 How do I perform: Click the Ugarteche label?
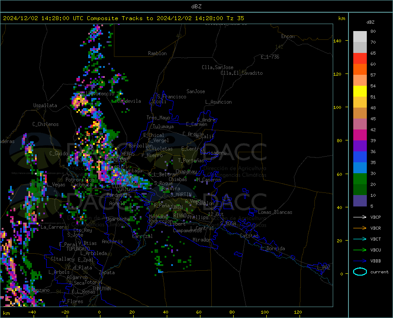(x=118, y=219)
